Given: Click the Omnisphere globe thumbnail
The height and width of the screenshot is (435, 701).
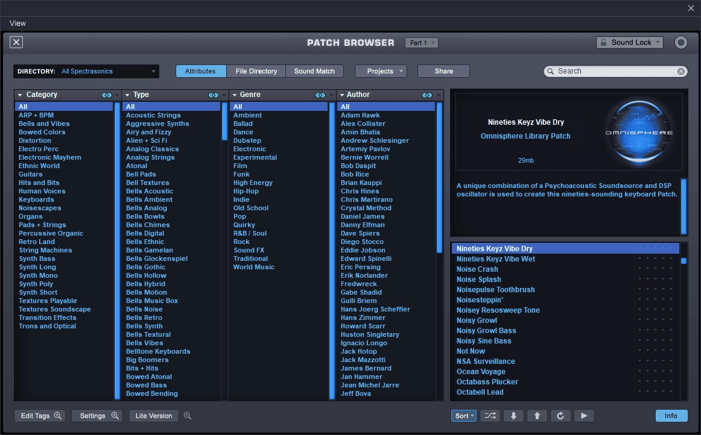Looking at the screenshot, I should coord(639,131).
